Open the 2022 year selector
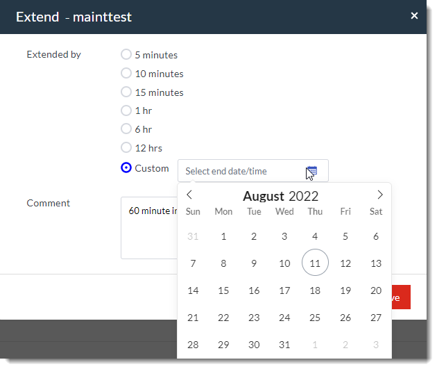The width and height of the screenshot is (437, 369). 304,197
